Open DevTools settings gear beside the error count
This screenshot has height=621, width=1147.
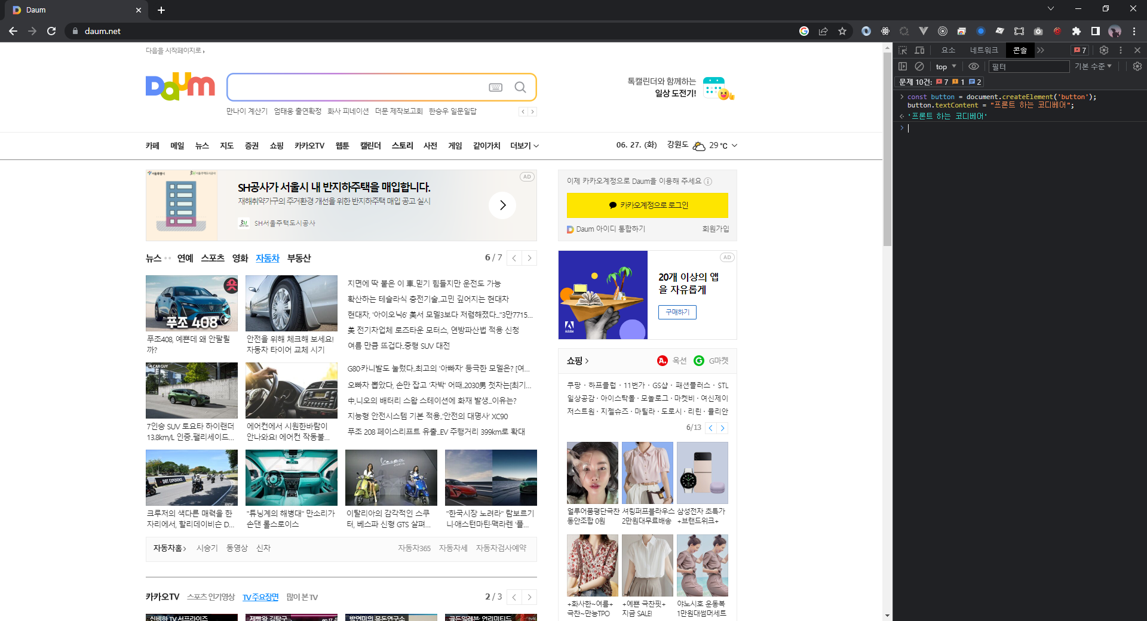click(1104, 50)
